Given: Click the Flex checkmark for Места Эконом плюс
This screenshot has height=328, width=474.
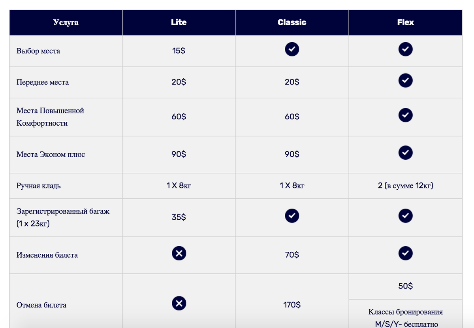Looking at the screenshot, I should 405,153.
